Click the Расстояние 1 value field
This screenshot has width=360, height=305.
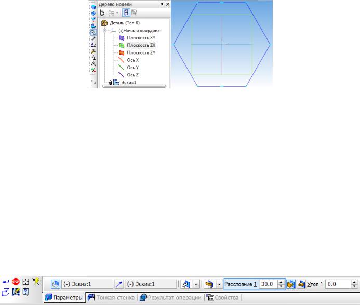point(268,284)
